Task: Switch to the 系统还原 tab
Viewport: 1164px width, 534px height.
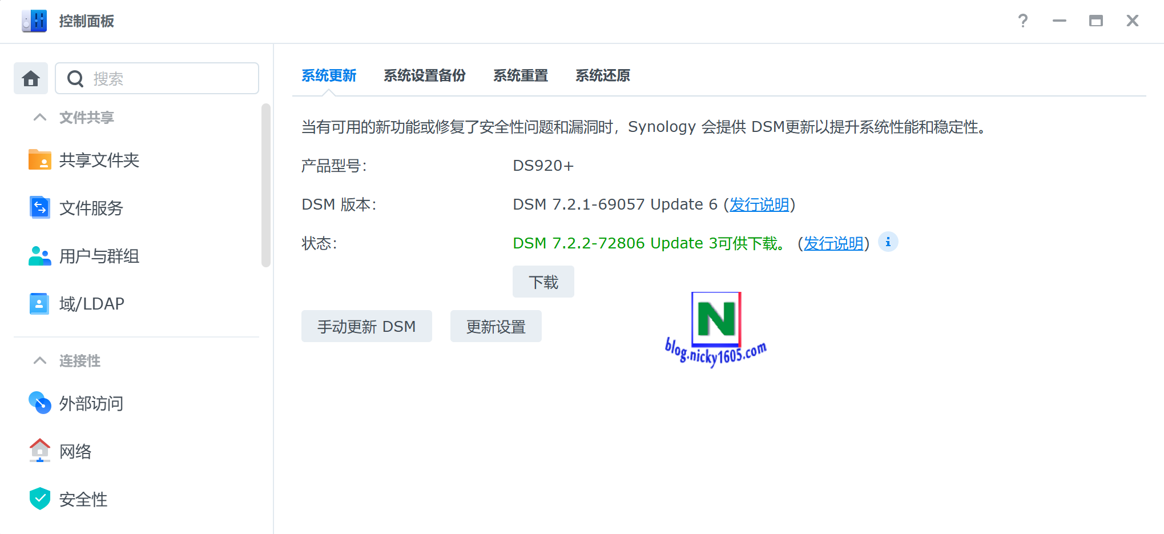Action: (603, 75)
